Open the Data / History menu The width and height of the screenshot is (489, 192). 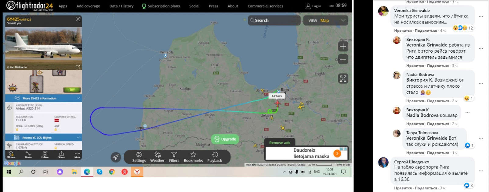121,6
